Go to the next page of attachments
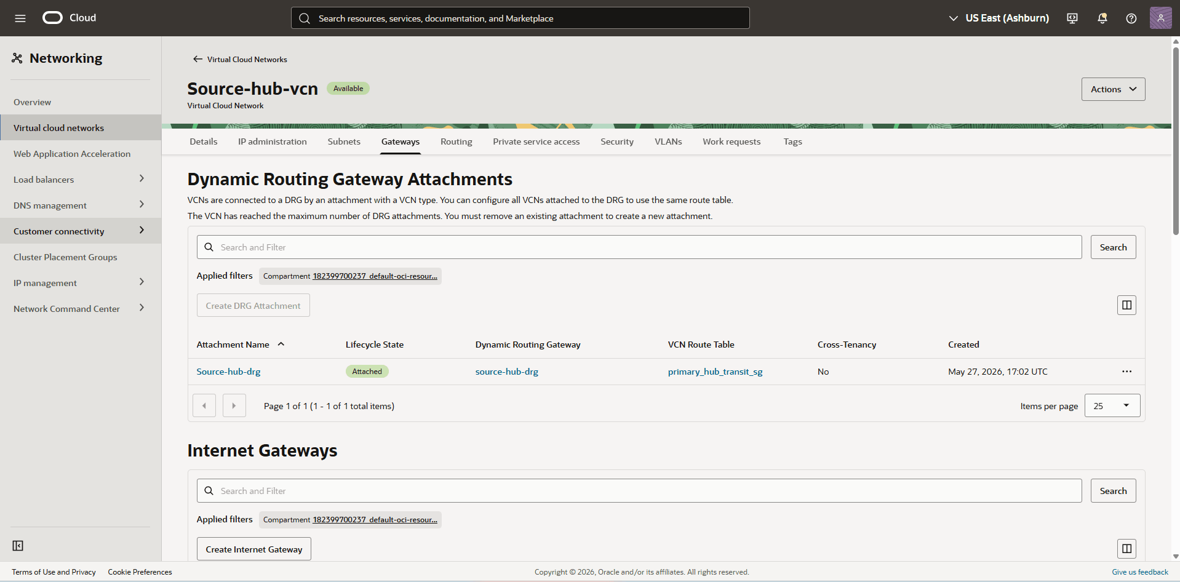1180x582 pixels. (234, 405)
